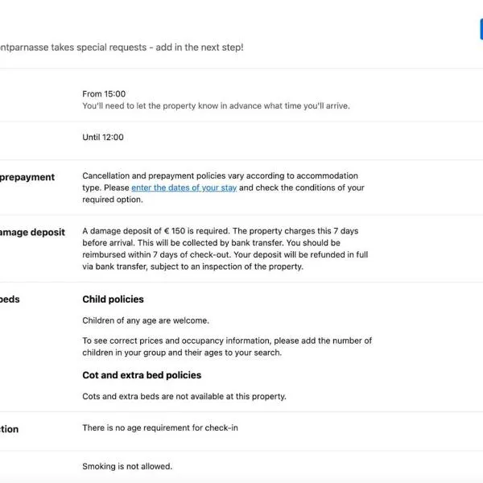Select the "Until 12:00" check-out time text

[103, 138]
